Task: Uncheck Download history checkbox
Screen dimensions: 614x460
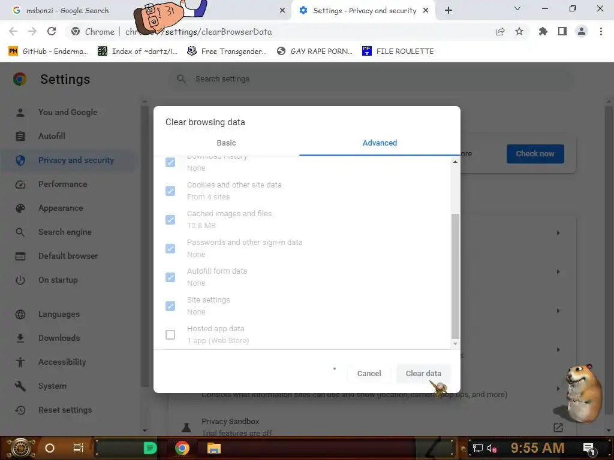Action: click(170, 162)
